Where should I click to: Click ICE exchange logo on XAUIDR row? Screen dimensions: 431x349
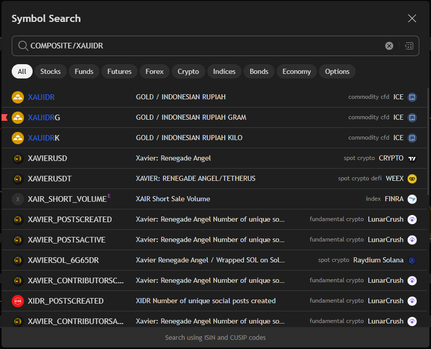click(412, 97)
